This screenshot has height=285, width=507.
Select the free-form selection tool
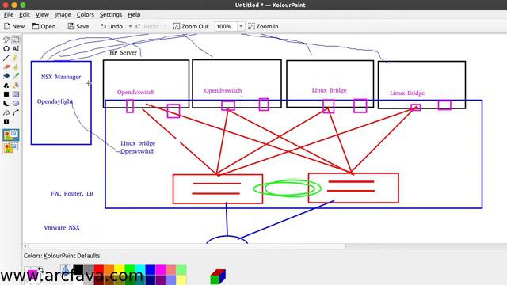[6, 40]
